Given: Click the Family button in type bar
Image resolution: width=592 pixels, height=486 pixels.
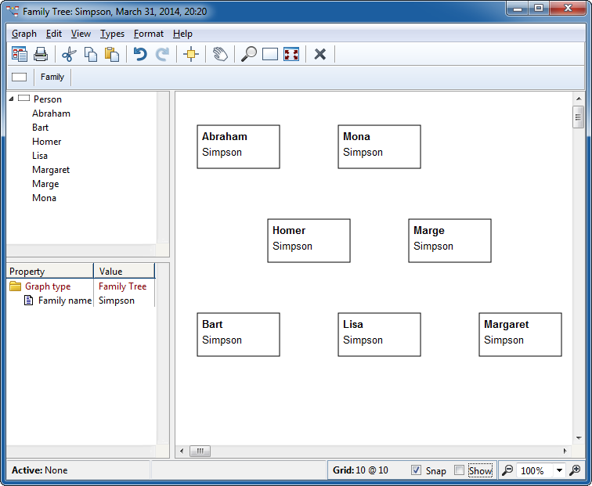Looking at the screenshot, I should [52, 77].
